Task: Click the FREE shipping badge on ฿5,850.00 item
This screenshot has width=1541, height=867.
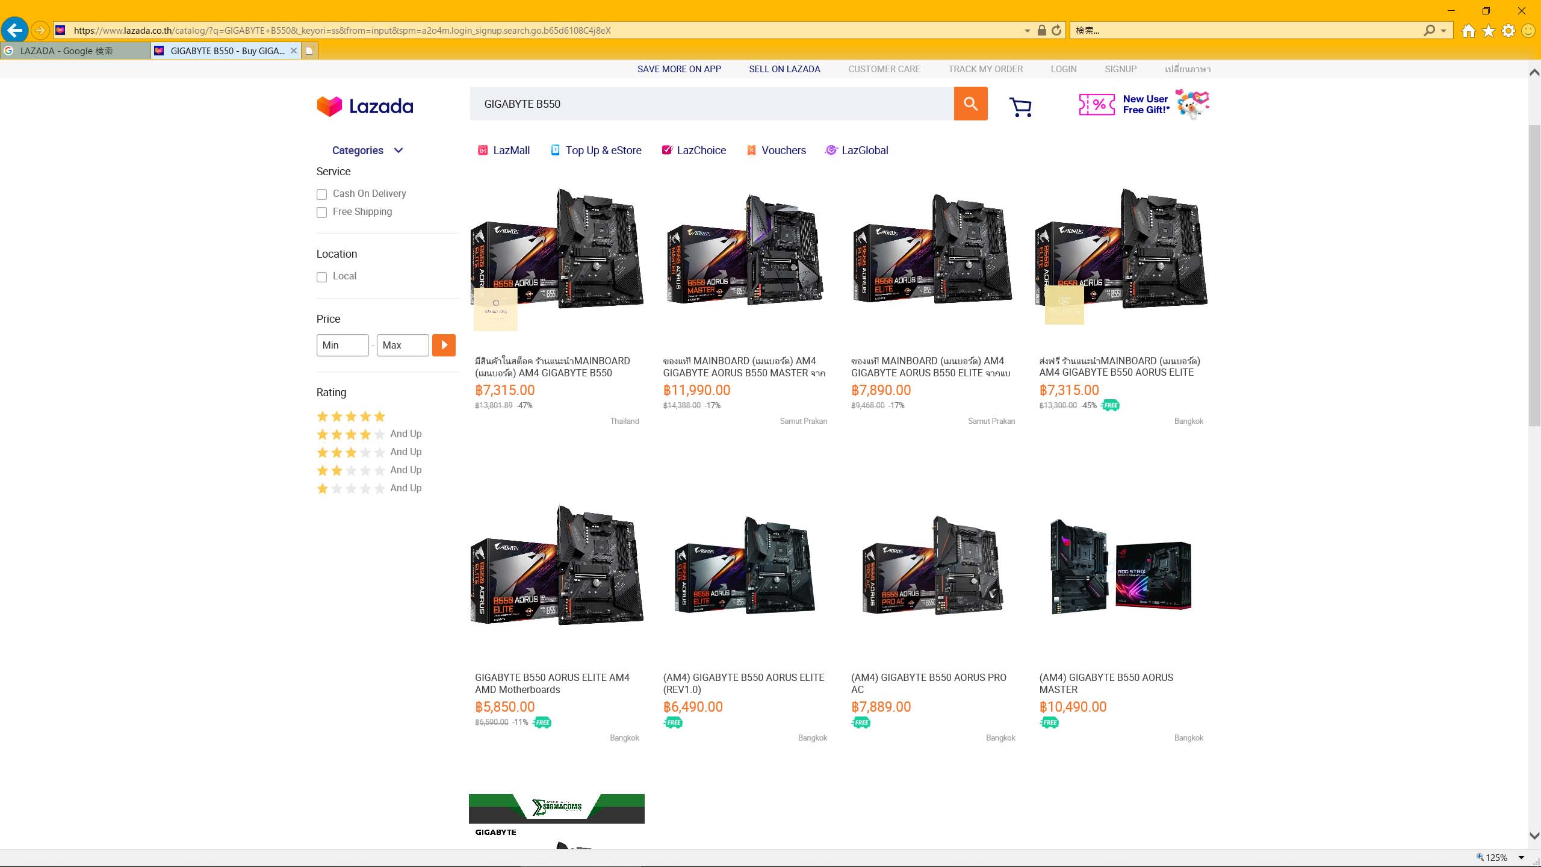Action: pos(542,722)
